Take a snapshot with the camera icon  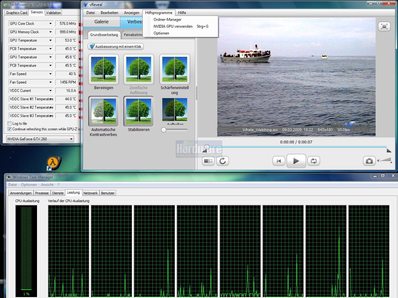tap(369, 161)
